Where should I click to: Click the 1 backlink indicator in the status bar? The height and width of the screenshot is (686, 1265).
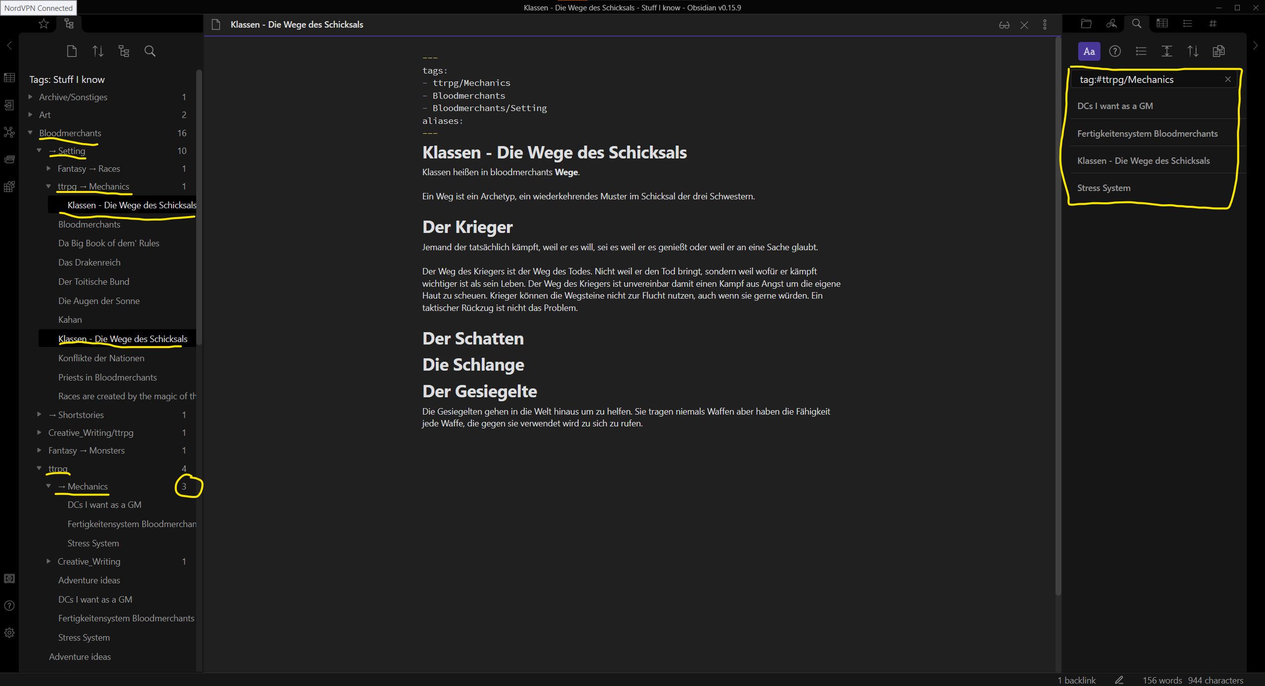tap(1077, 680)
